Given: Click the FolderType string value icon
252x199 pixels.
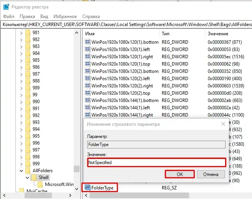Looking at the screenshot, I should coord(88,187).
